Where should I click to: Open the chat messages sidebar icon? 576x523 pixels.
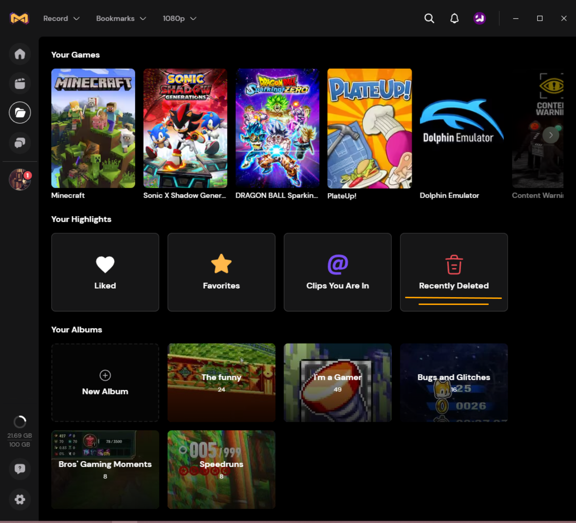20,143
